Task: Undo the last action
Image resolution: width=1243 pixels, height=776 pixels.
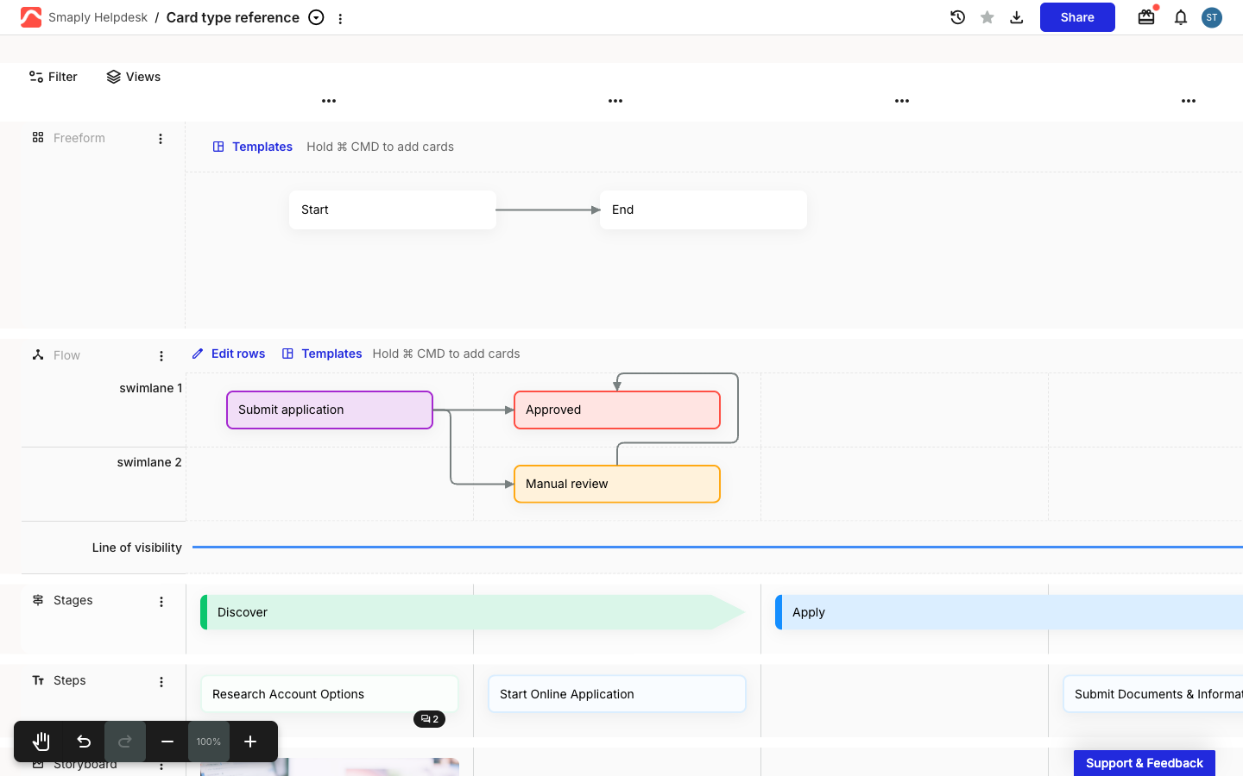Action: click(84, 742)
